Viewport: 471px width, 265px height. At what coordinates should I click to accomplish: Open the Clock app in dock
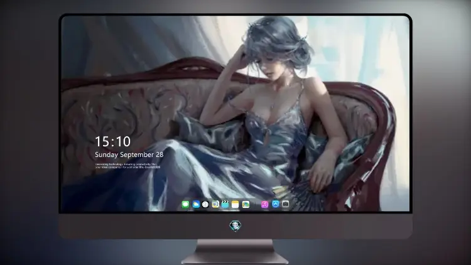click(x=205, y=205)
